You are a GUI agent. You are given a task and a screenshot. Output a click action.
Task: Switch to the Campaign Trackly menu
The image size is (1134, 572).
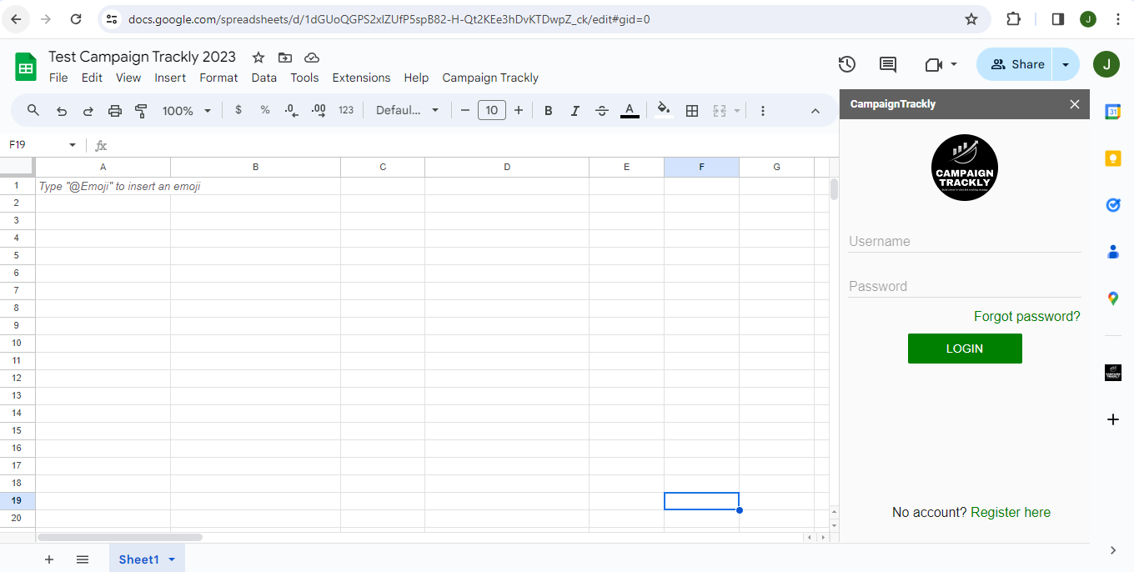pos(490,78)
